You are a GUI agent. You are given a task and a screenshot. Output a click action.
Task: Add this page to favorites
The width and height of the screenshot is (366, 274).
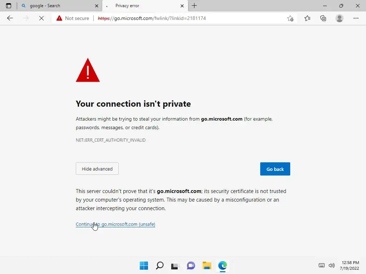click(290, 18)
